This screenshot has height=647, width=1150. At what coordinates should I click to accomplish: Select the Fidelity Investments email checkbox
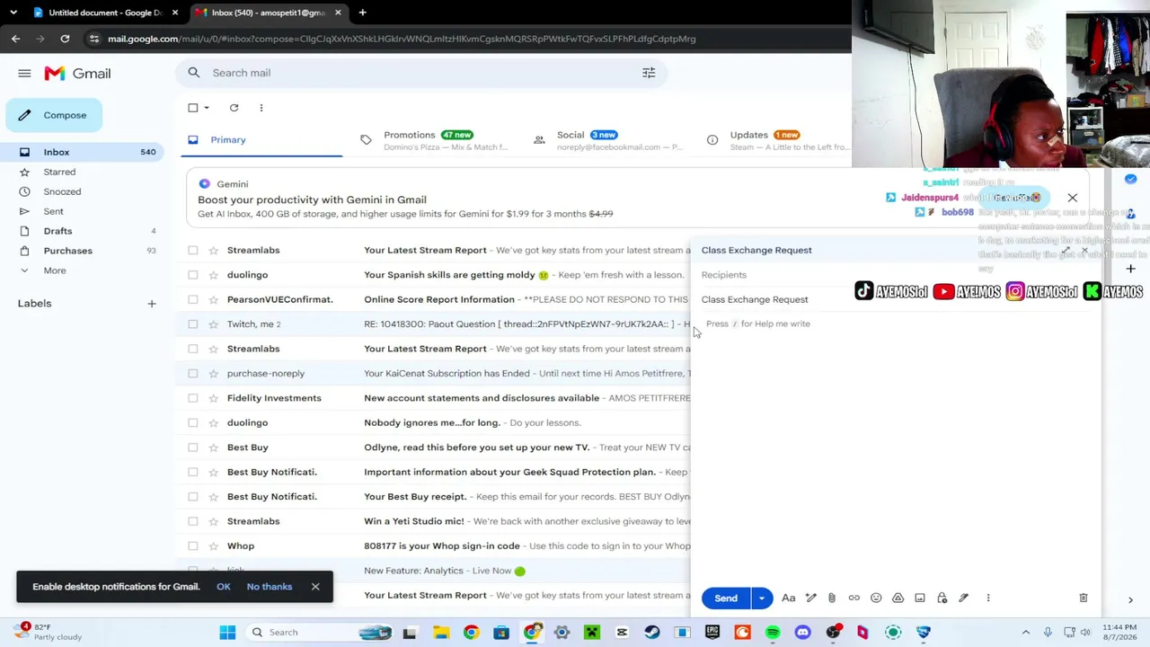[193, 398]
